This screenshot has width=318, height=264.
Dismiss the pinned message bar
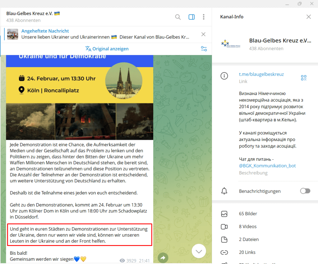click(203, 34)
